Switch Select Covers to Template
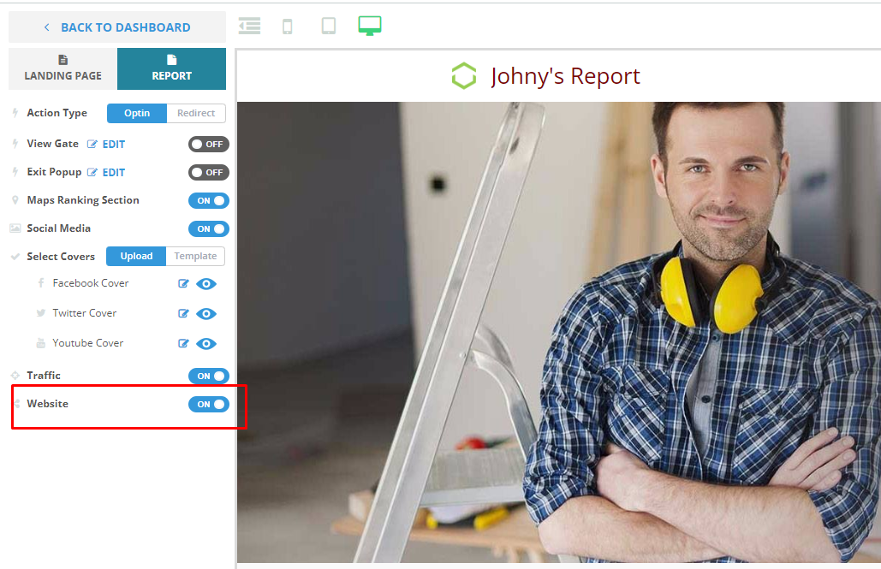Image resolution: width=881 pixels, height=569 pixels. [195, 256]
